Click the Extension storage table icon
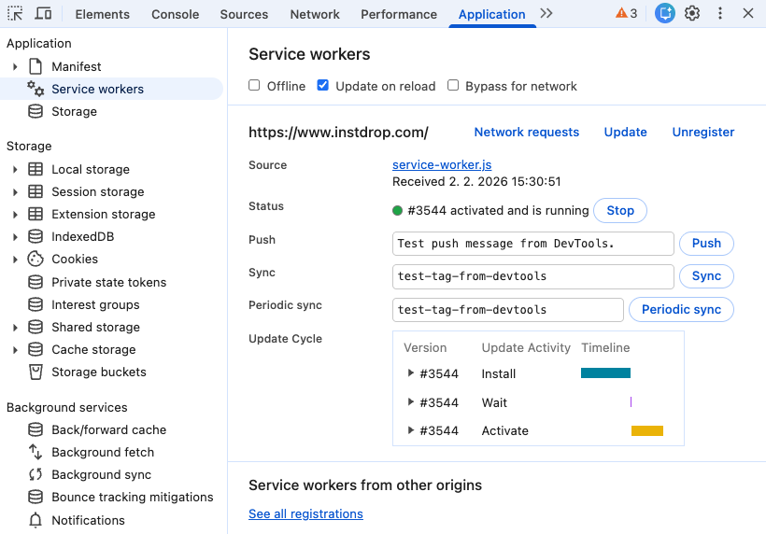 pyautogui.click(x=35, y=215)
